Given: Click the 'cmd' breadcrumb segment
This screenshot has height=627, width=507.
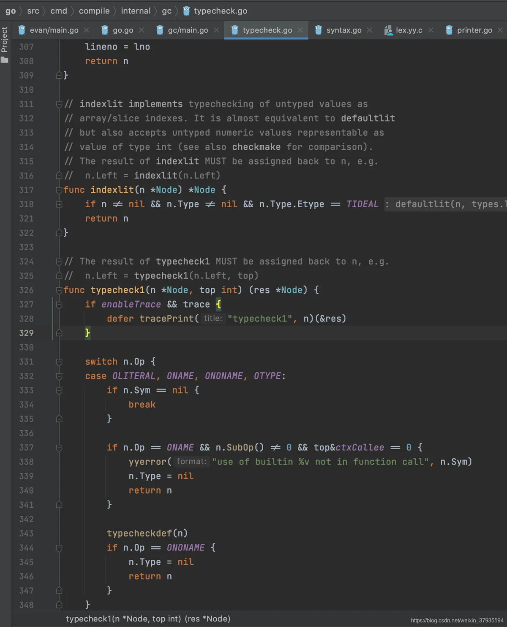Looking at the screenshot, I should point(59,11).
